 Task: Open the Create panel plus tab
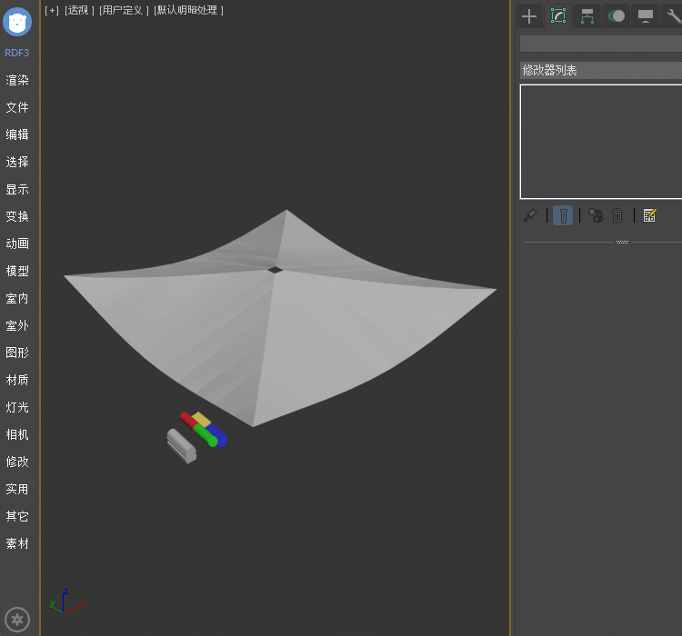(529, 16)
